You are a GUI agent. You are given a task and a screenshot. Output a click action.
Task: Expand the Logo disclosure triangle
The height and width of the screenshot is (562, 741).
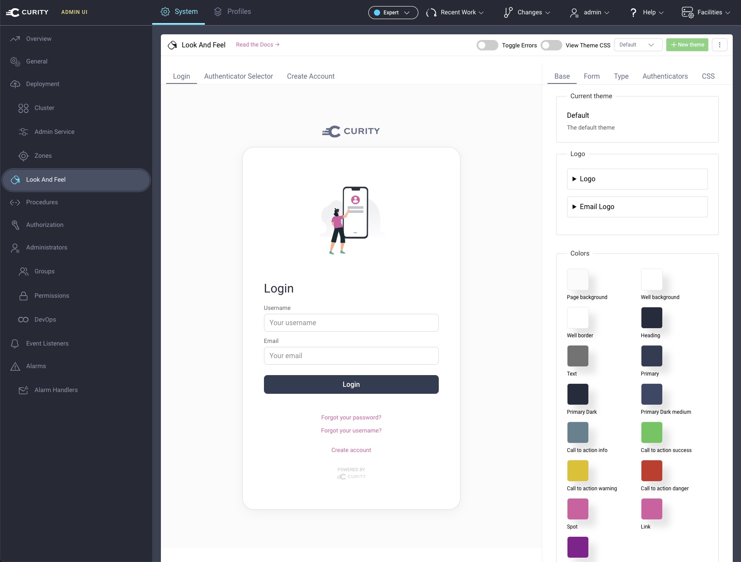click(575, 179)
